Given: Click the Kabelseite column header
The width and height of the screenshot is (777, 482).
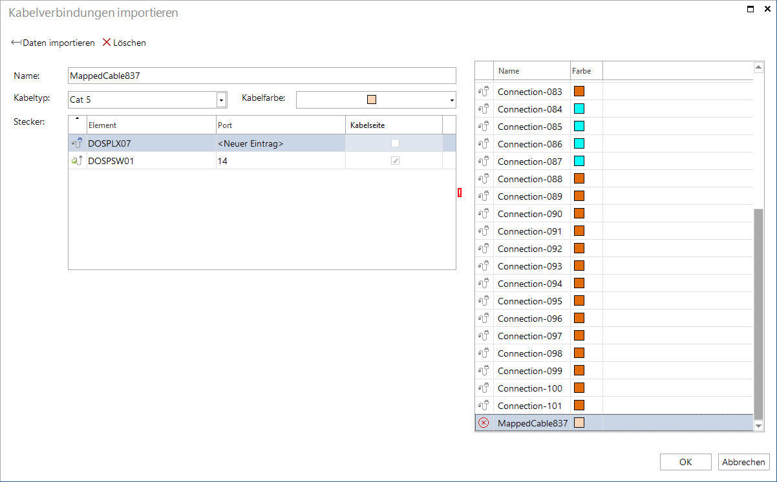Looking at the screenshot, I should click(x=394, y=125).
